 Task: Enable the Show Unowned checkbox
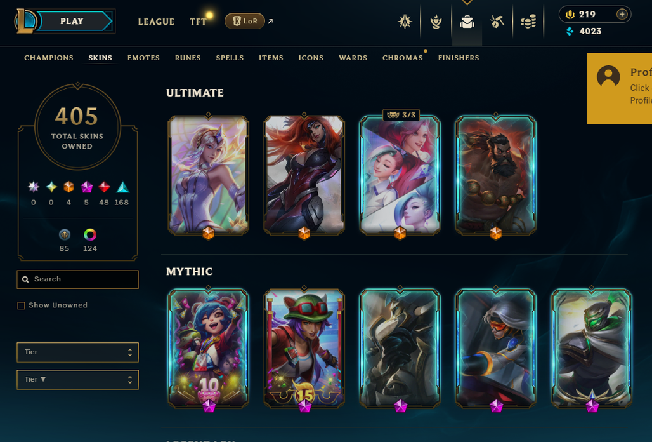pyautogui.click(x=21, y=305)
